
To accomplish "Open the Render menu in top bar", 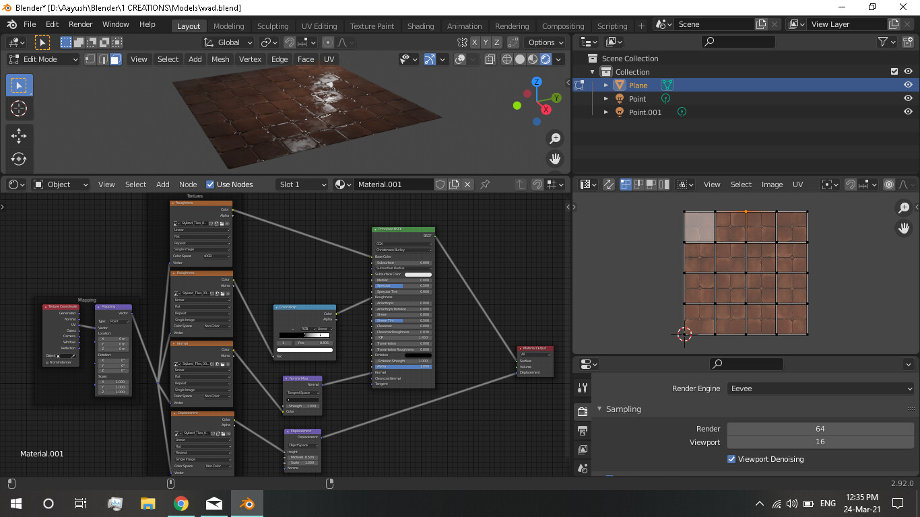I will (x=81, y=24).
